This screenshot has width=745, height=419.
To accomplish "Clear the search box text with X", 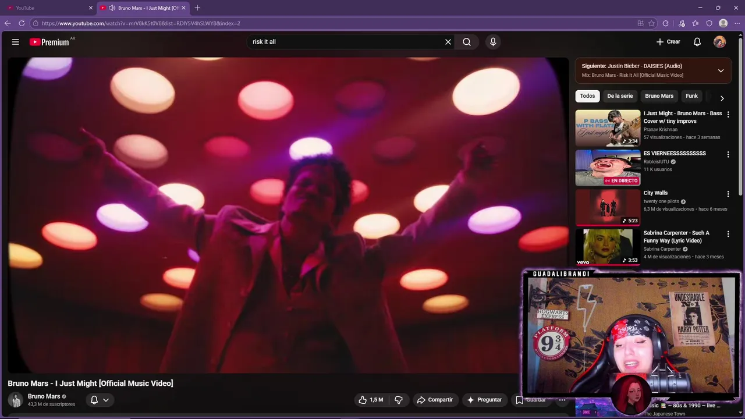I will point(448,42).
